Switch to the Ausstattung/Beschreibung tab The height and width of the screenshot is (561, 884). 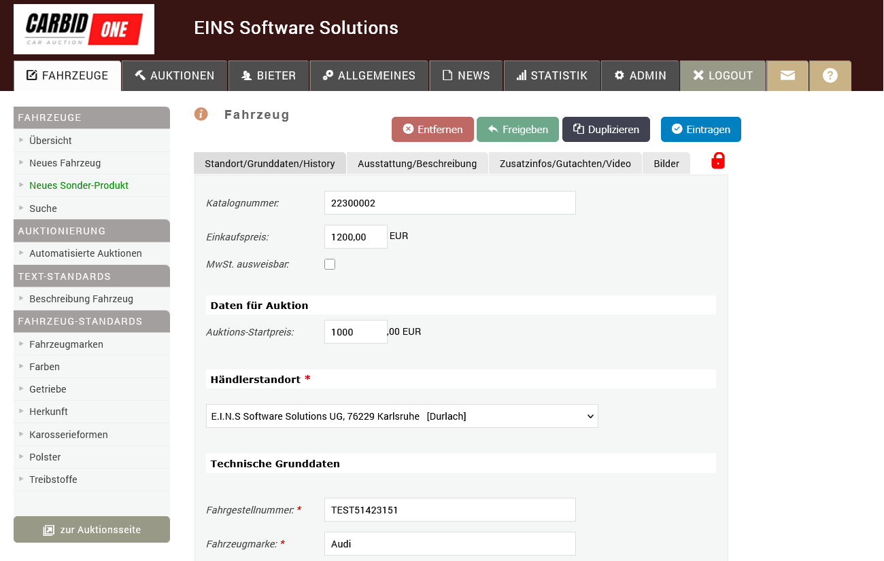click(417, 164)
